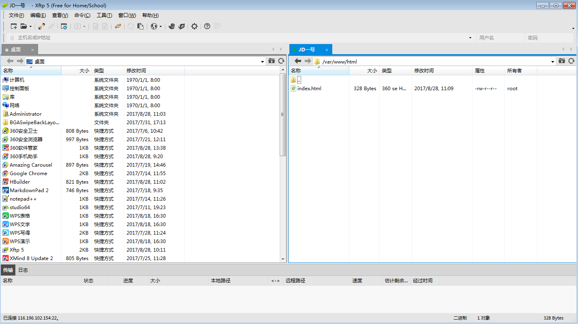Expand the Open session dropdown arrow
578x324 pixels.
pyautogui.click(x=30, y=27)
